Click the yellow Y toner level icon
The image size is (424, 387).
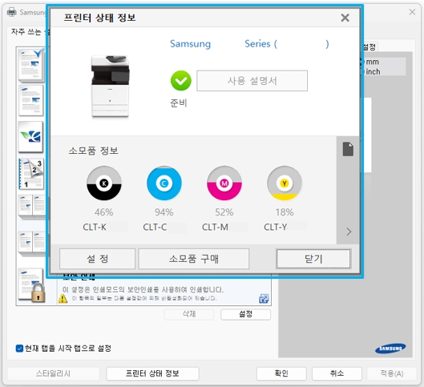pos(285,183)
